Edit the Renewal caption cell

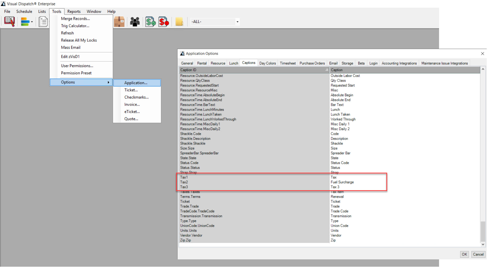click(x=405, y=197)
